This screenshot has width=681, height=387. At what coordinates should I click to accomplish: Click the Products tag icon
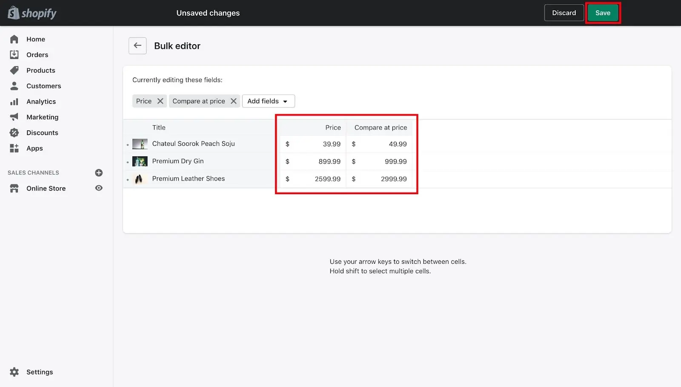pyautogui.click(x=14, y=71)
